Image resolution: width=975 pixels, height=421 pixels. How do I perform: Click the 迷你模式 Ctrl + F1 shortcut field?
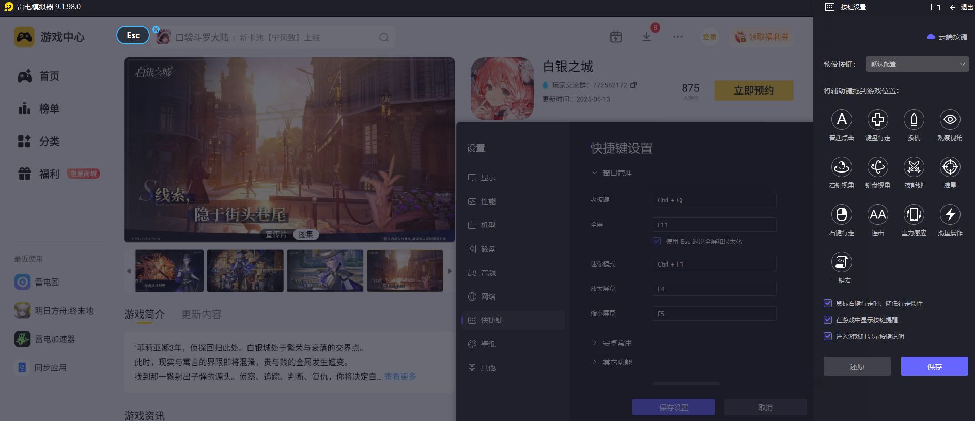pos(714,264)
